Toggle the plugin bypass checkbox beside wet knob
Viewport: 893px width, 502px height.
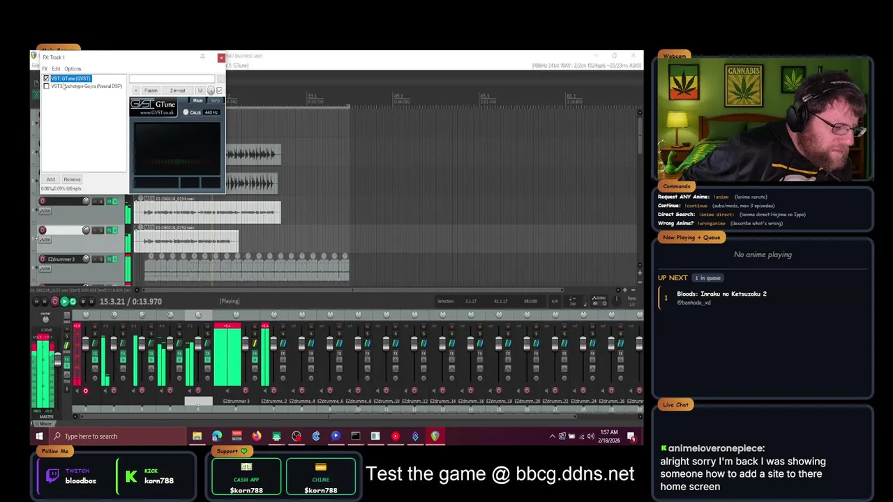tap(220, 91)
